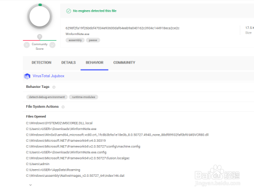Image resolution: width=254 pixels, height=192 pixels.
Task: Click the assembly tag
Action: click(75, 40)
